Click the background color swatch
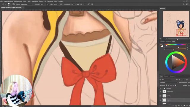Image resolution: width=190 pixels, height=107 pixels. [162, 46]
